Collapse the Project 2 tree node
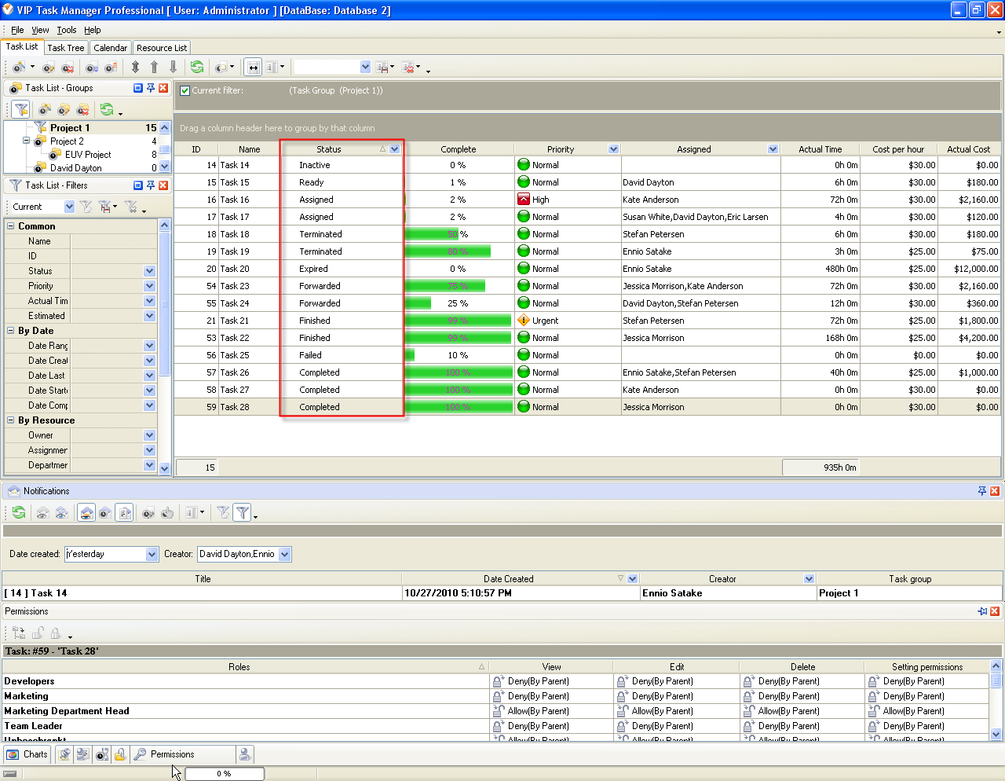The image size is (1005, 781). [x=26, y=141]
